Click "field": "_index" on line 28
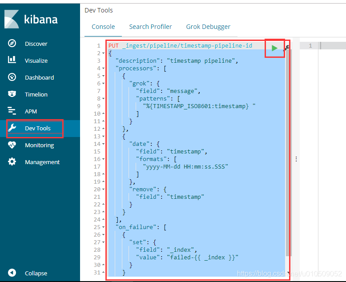 click(x=167, y=250)
